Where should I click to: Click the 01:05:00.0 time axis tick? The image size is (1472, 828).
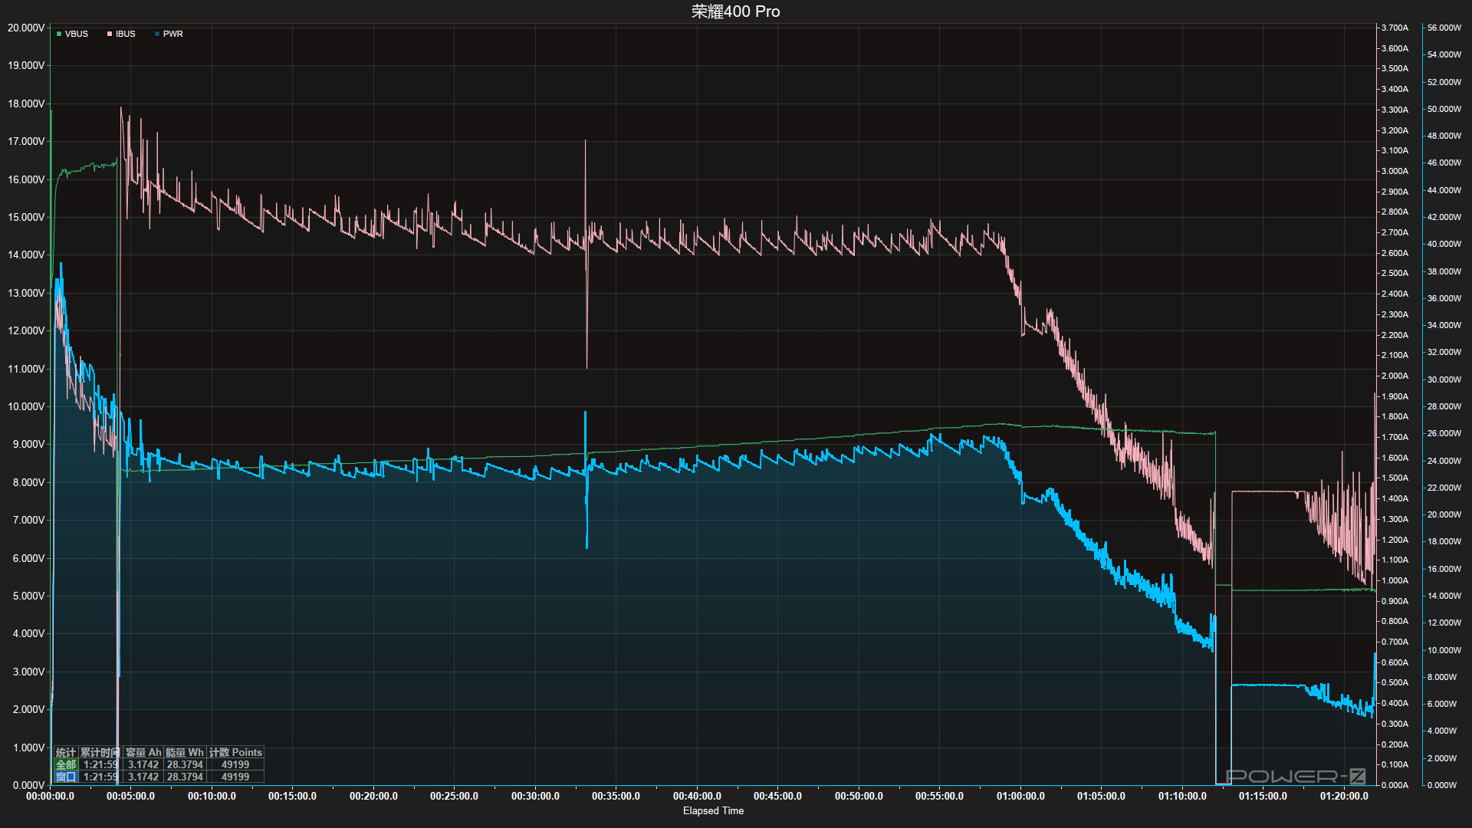(x=1101, y=797)
